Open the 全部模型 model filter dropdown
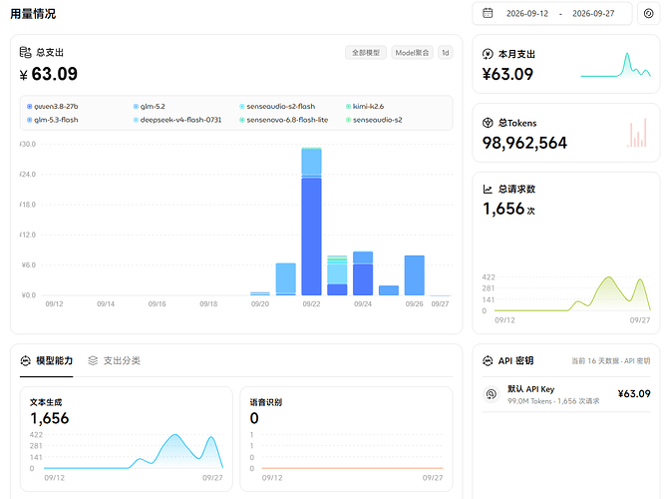Screen dimensions: 665x499 point(366,53)
